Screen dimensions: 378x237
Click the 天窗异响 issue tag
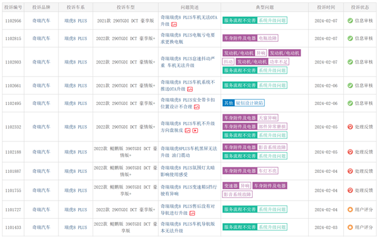click(x=268, y=118)
